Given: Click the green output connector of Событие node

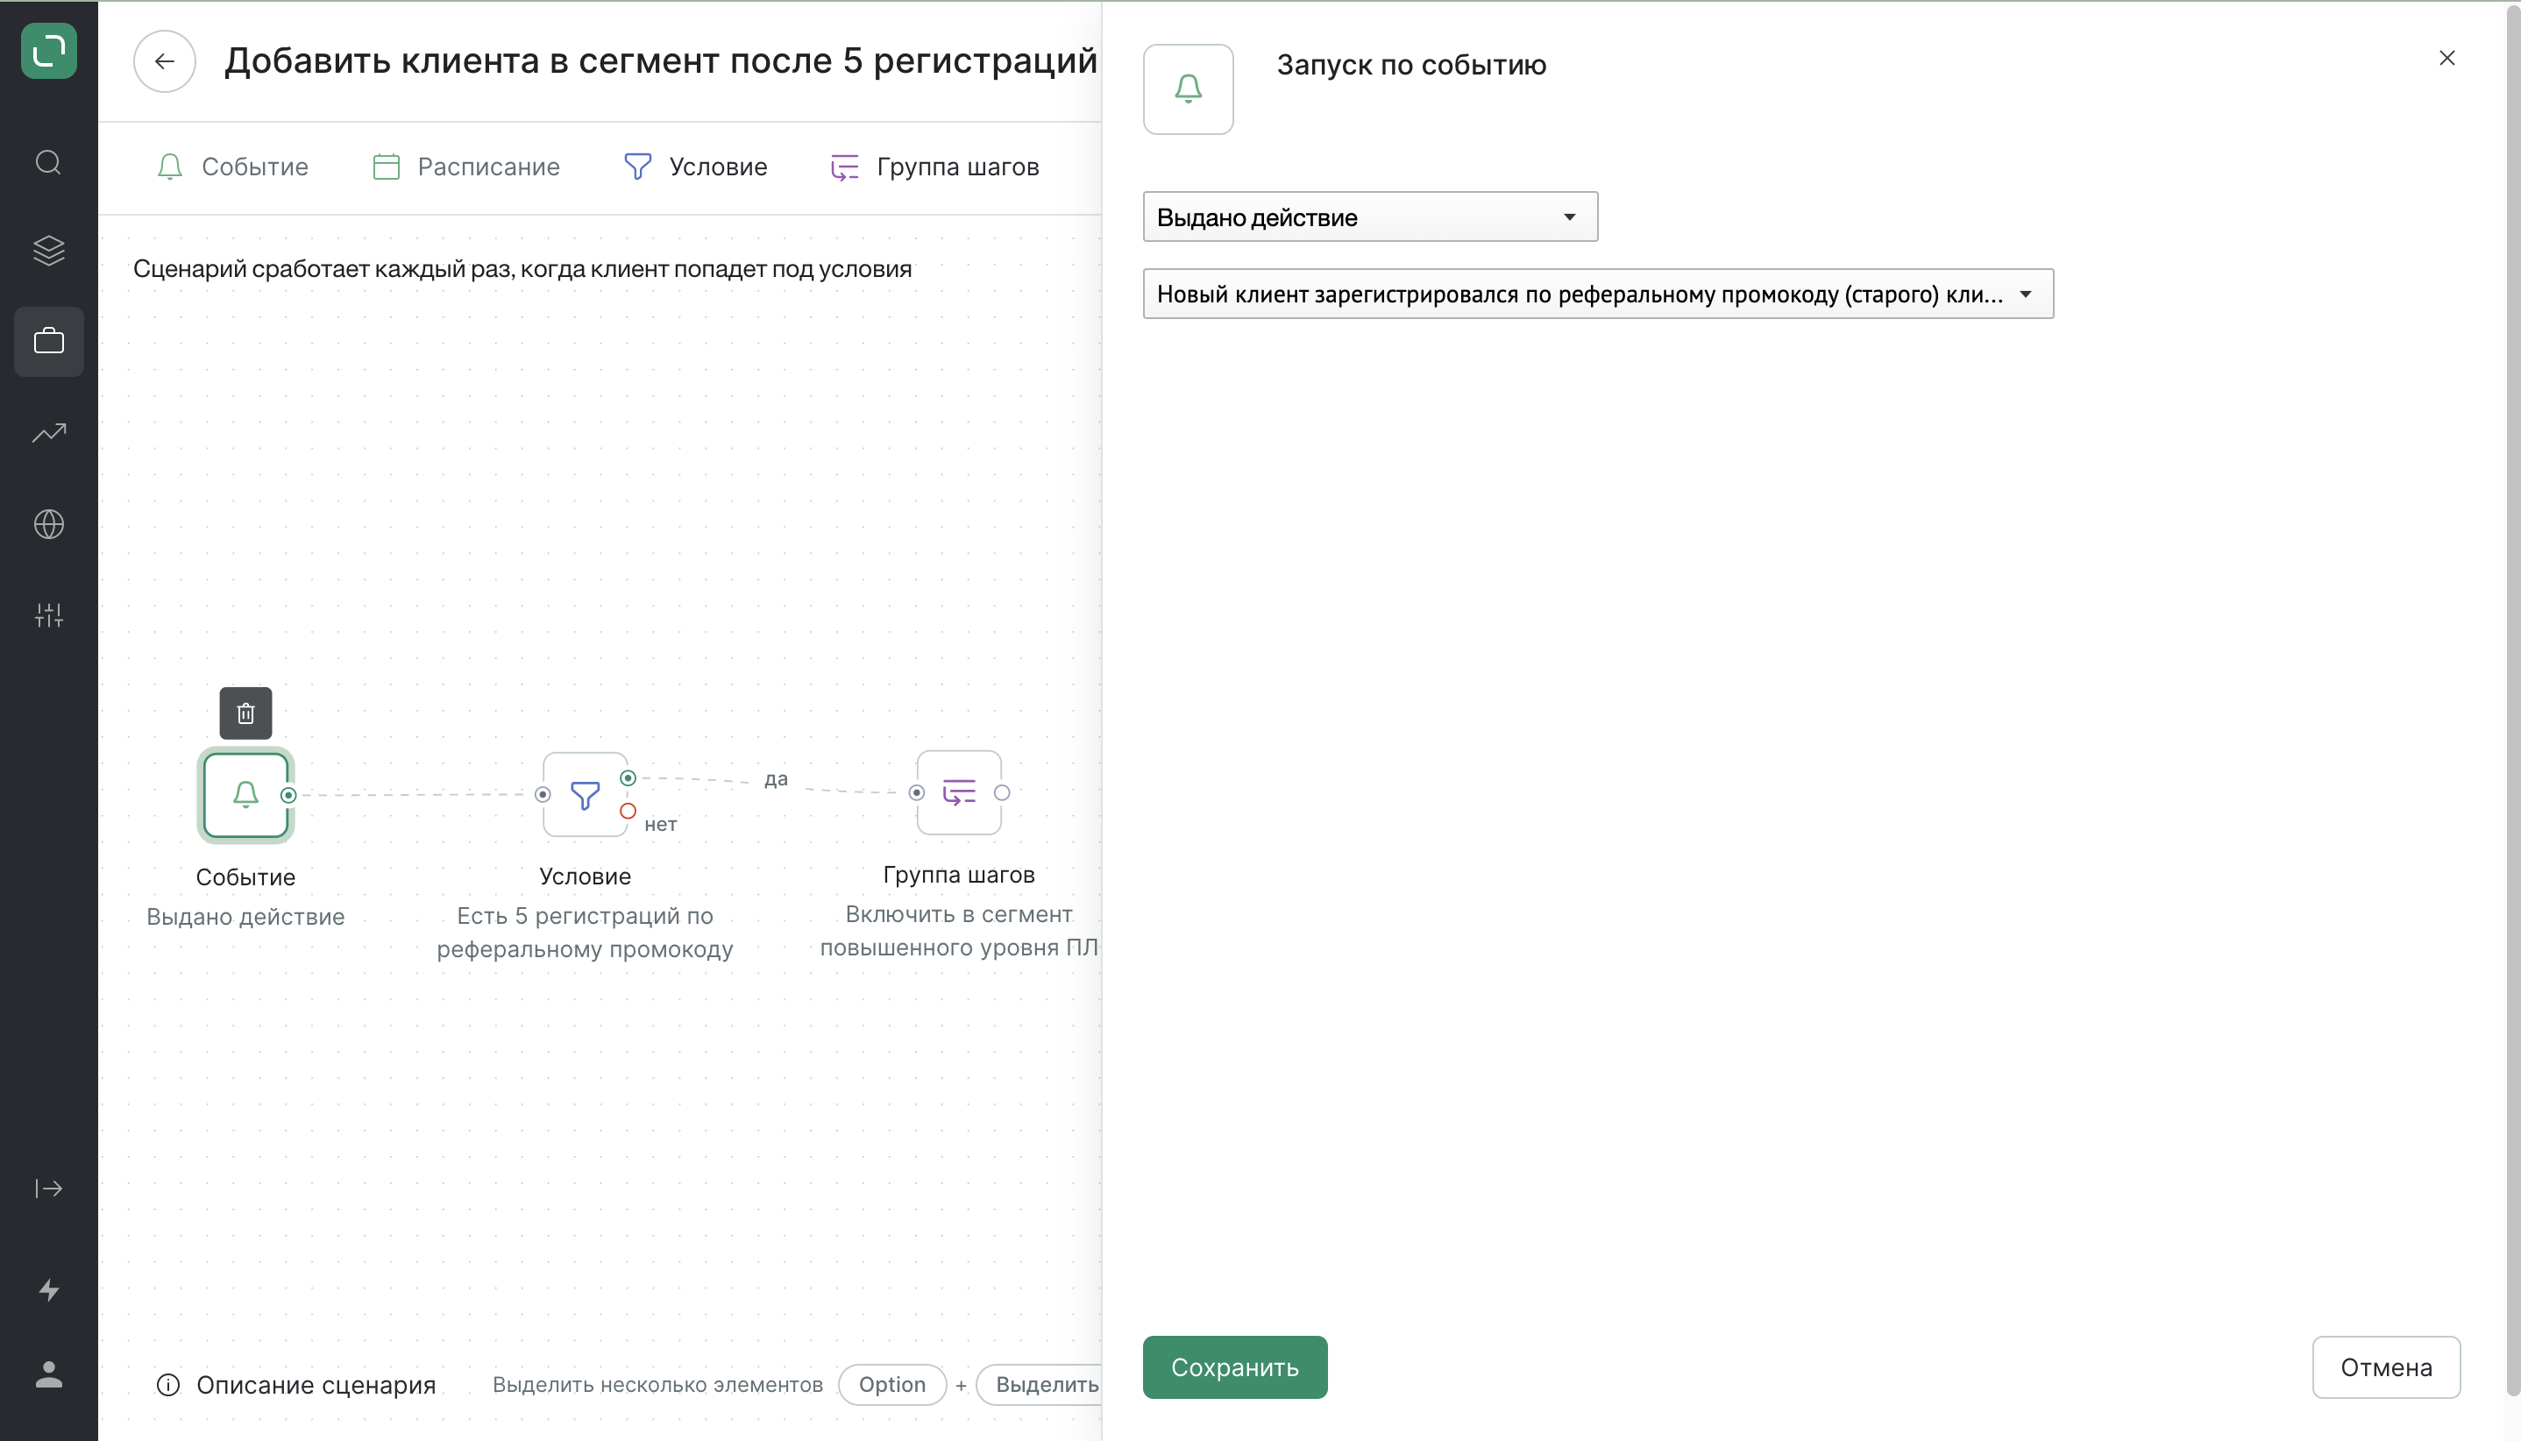Looking at the screenshot, I should click(x=288, y=795).
